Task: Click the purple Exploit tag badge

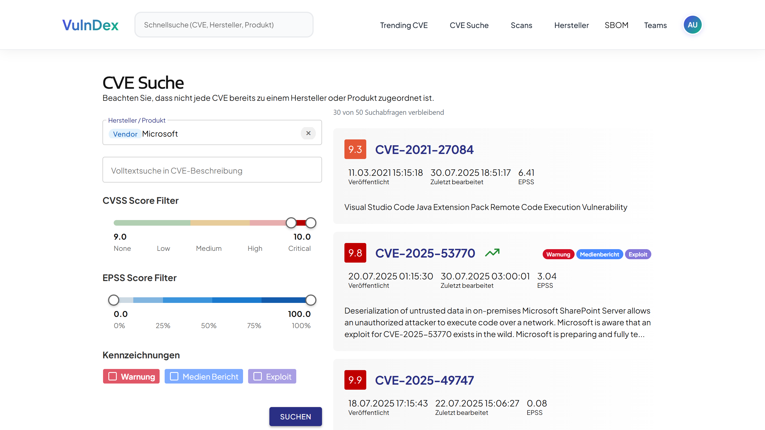Action: tap(637, 254)
